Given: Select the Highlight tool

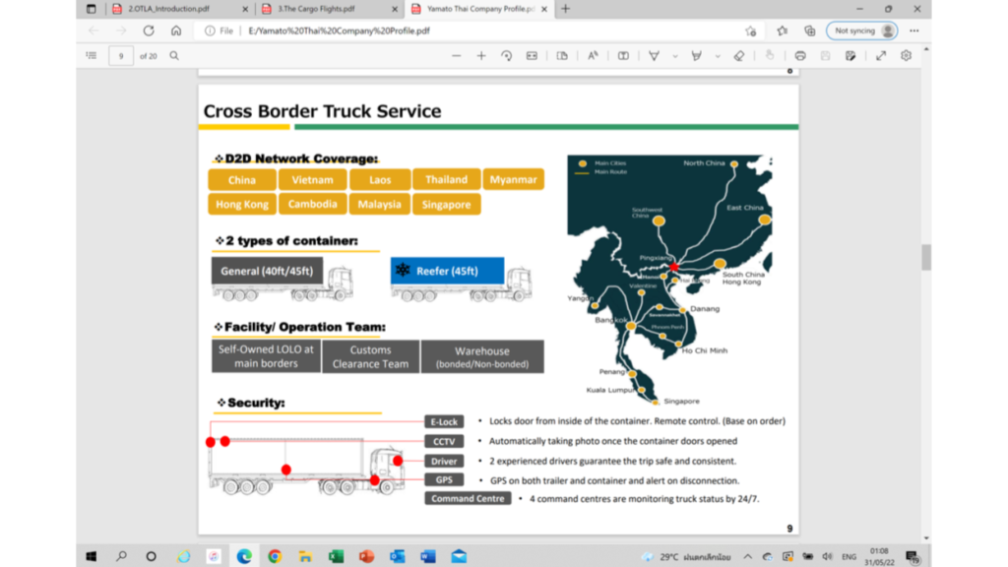Looking at the screenshot, I should point(696,56).
